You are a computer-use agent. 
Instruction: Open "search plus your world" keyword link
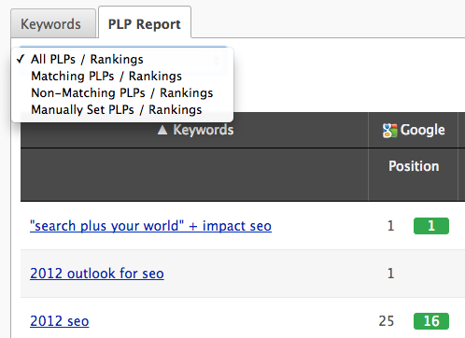click(150, 226)
